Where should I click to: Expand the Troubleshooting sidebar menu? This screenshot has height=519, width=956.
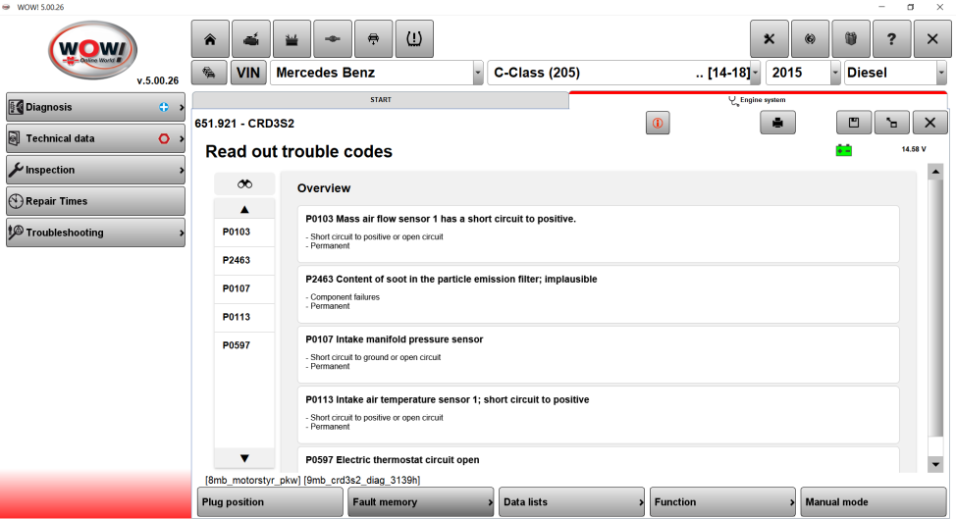coord(96,233)
